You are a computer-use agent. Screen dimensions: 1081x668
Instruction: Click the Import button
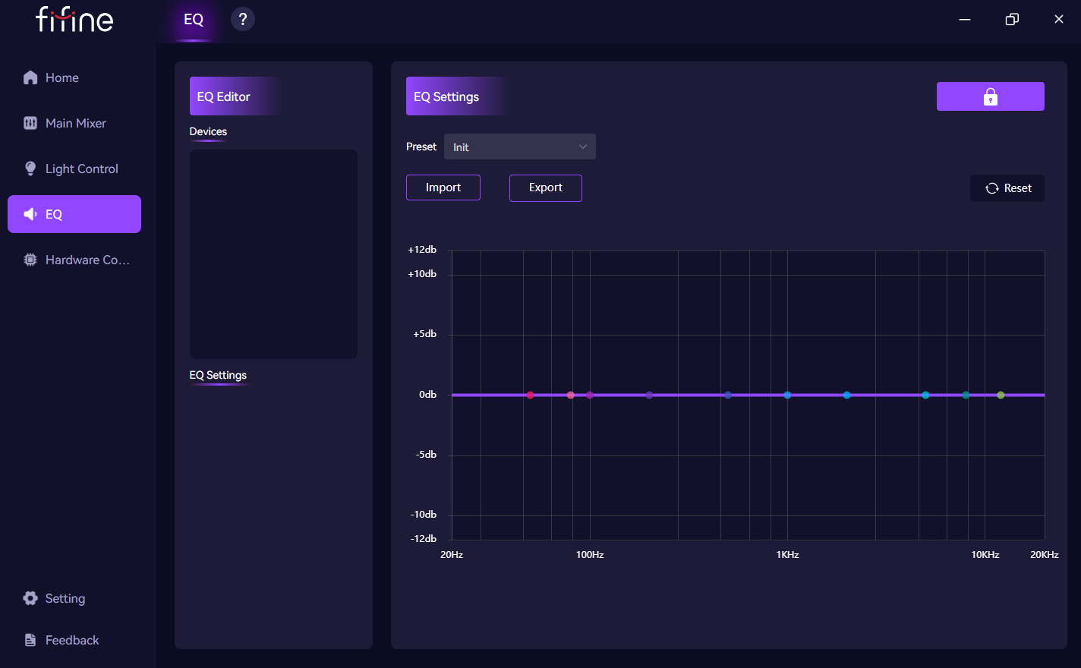coord(443,187)
